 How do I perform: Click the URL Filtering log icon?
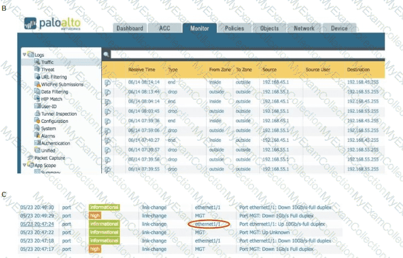coord(37,77)
